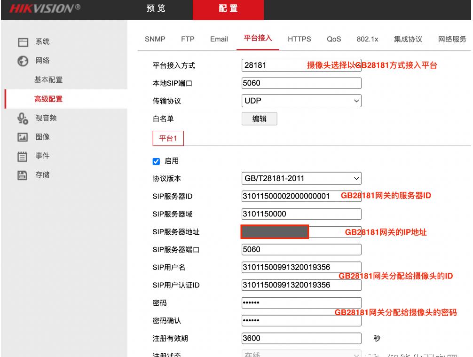The width and height of the screenshot is (473, 357).
Task: Expand the 协议版本 dropdown
Action: pos(301,178)
